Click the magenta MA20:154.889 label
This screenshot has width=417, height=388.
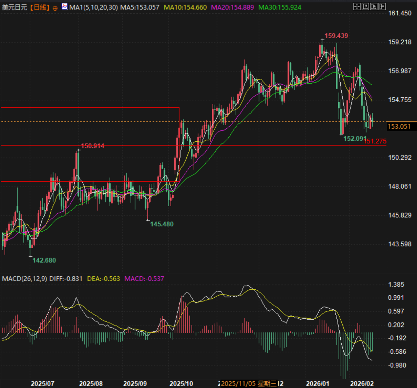[232, 7]
